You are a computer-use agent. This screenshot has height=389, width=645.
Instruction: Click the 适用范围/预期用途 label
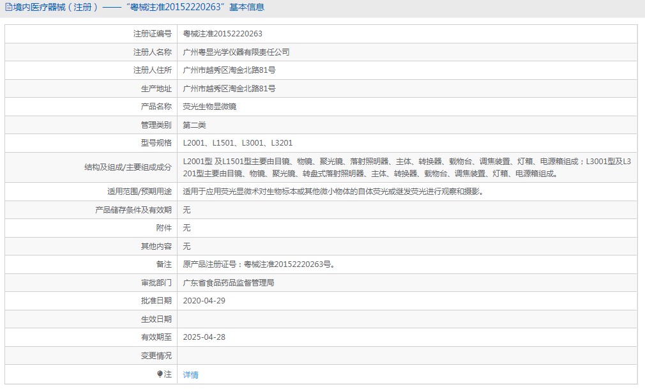tap(139, 192)
